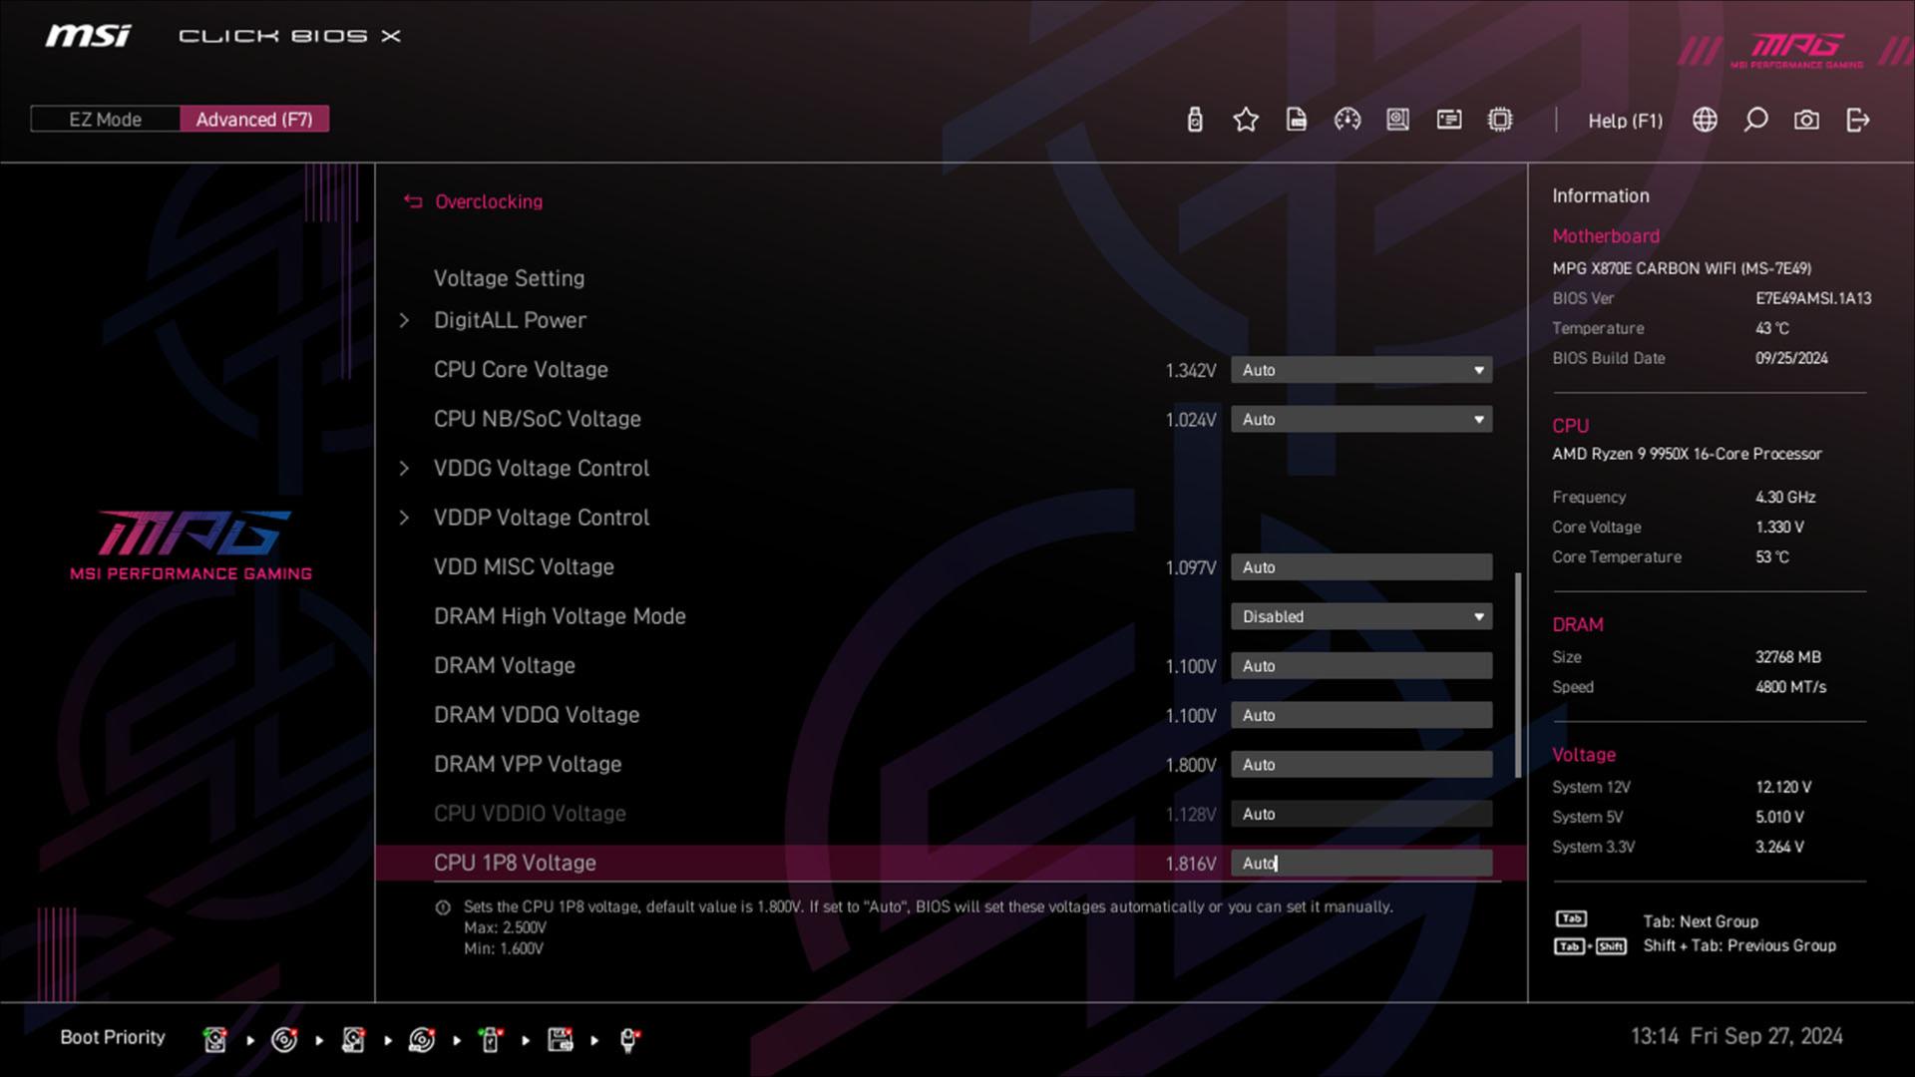Click the search magnifier icon
Viewport: 1915px width, 1077px height.
pos(1755,120)
